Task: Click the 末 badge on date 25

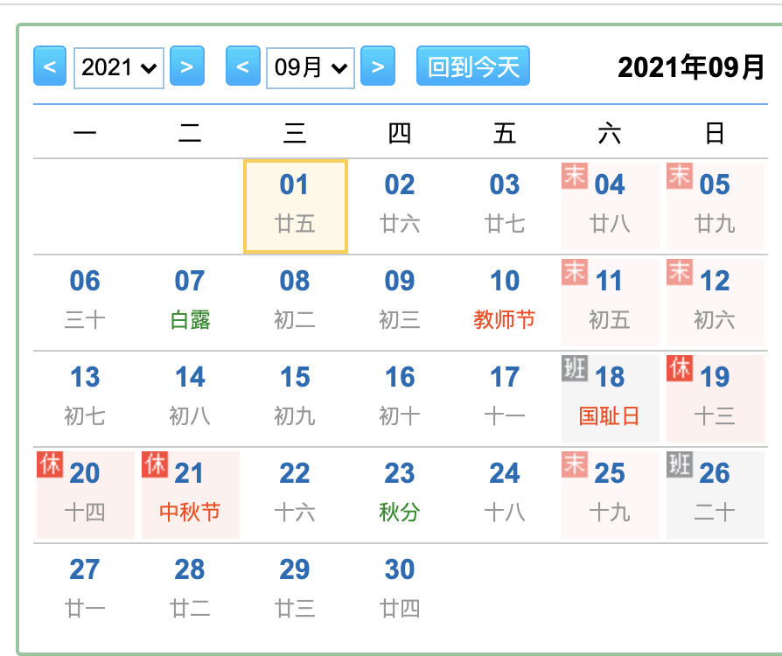Action: coord(575,464)
